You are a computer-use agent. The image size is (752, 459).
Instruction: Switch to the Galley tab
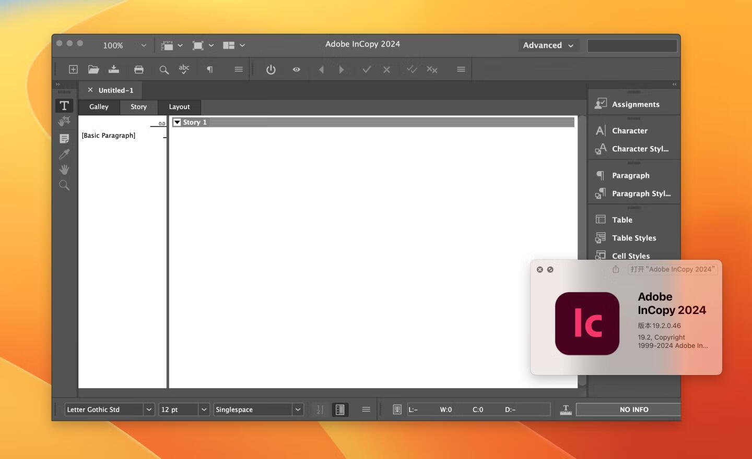pos(99,107)
